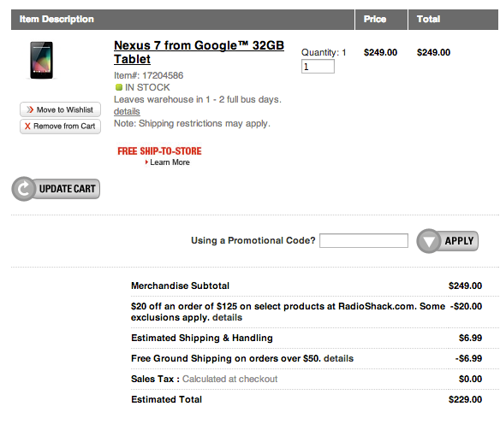
Task: Open the warehouse shipping details link
Action: coord(127,111)
